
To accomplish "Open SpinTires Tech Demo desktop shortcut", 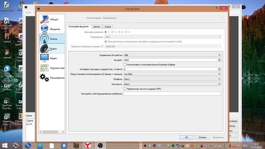I will coord(7,103).
